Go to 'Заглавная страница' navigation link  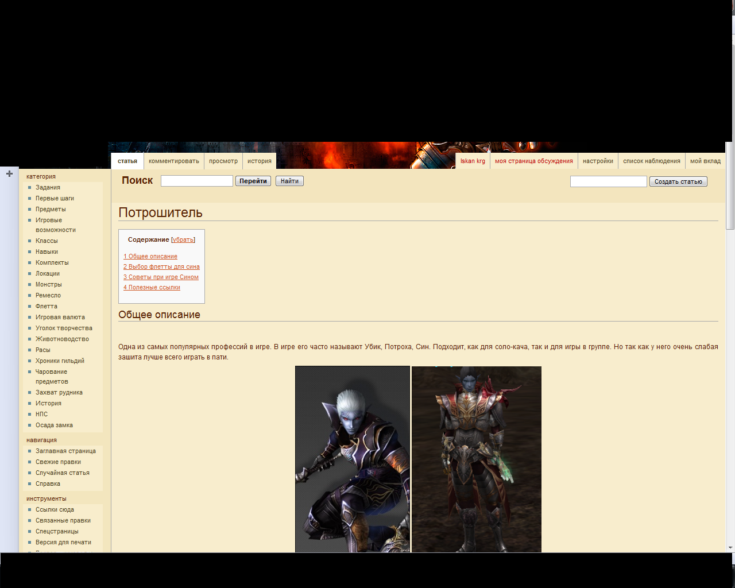click(x=65, y=451)
